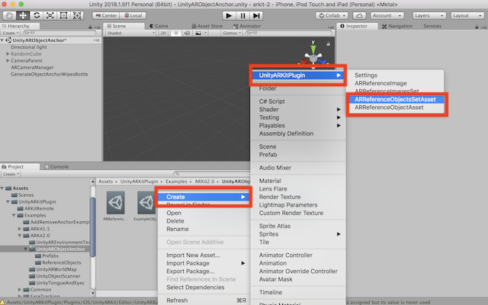Click the status bar warning icon
This screenshot has width=488, height=305.
point(3,302)
